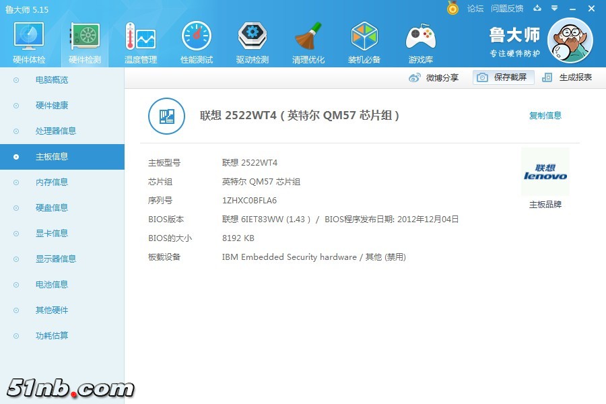This screenshot has height=404, width=606.
Task: Switch to 电脑概览 in the sidebar
Action: (52, 80)
